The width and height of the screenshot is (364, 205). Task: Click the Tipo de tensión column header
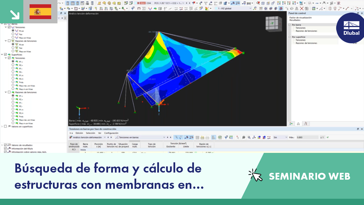[152, 145]
